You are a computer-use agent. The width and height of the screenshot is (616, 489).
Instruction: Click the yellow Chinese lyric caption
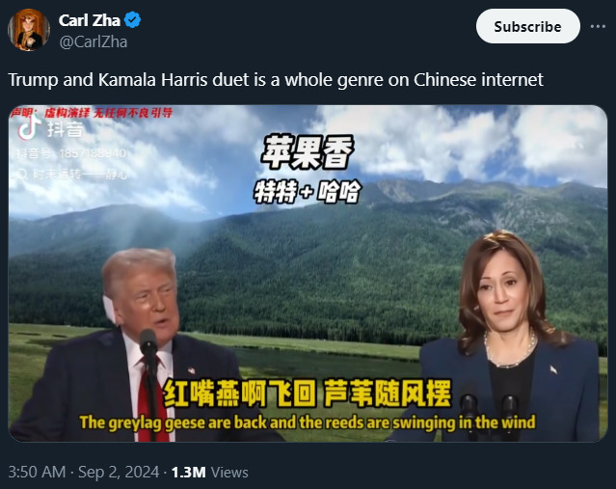tap(307, 394)
